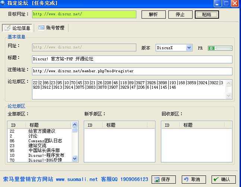Click the globe icon in title bar
Screen dimensions: 241x187
pyautogui.click(x=3, y=3)
